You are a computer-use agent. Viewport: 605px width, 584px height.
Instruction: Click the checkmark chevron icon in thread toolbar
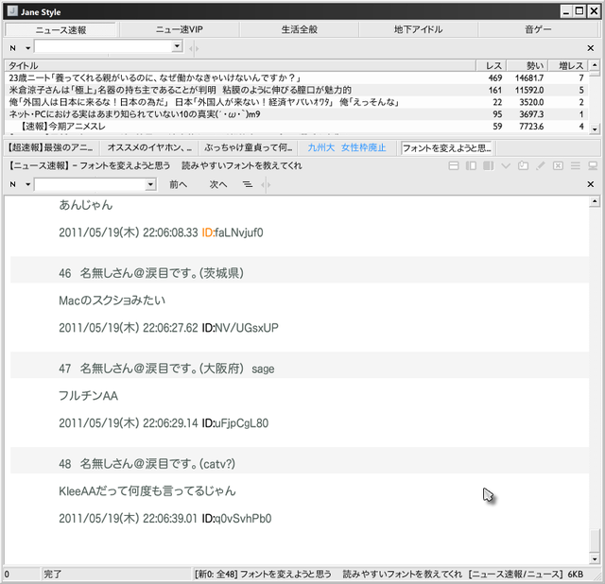click(506, 166)
